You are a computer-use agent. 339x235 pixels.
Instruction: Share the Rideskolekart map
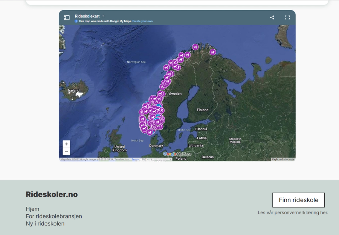click(272, 17)
